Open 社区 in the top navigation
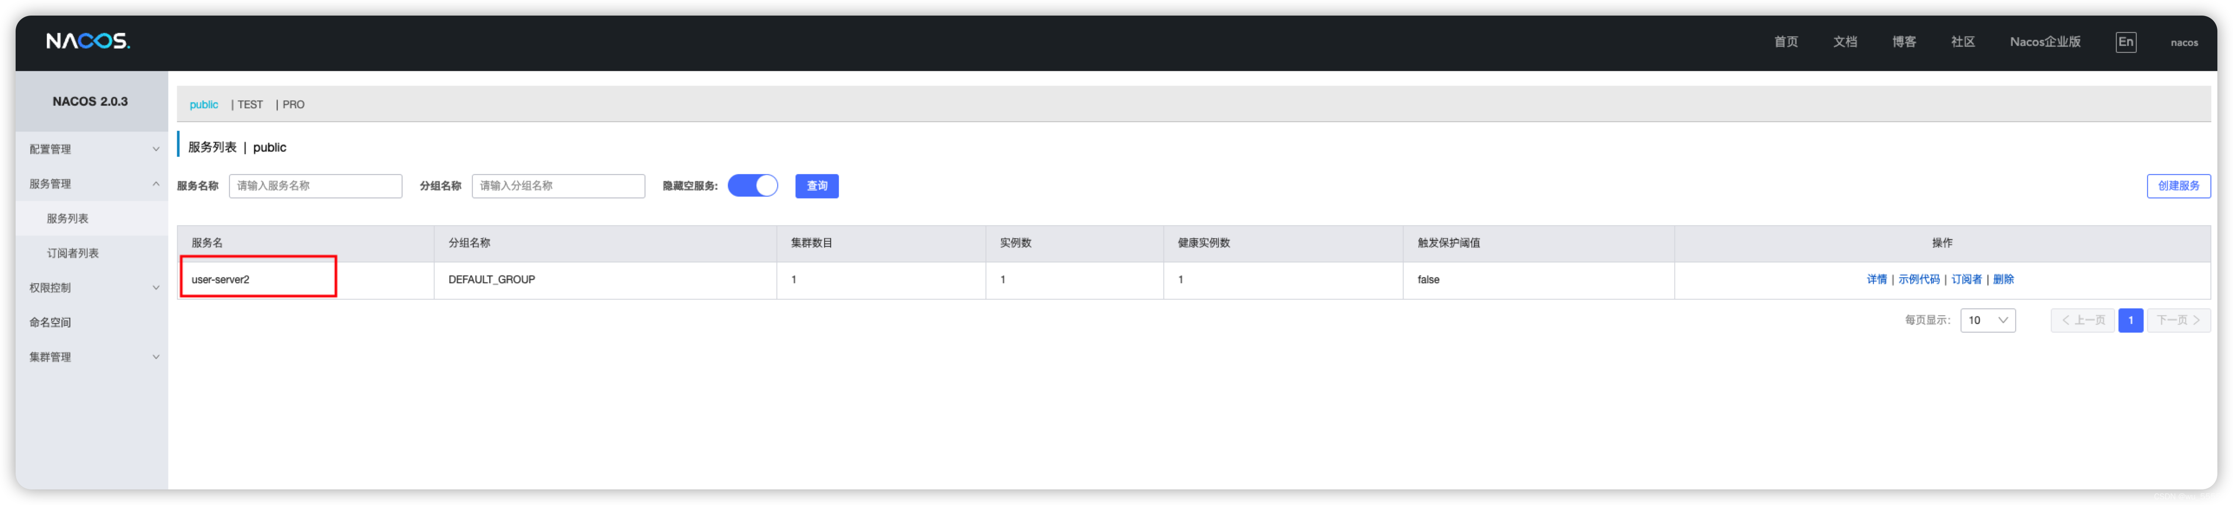Image resolution: width=2233 pixels, height=505 pixels. pyautogui.click(x=1962, y=42)
